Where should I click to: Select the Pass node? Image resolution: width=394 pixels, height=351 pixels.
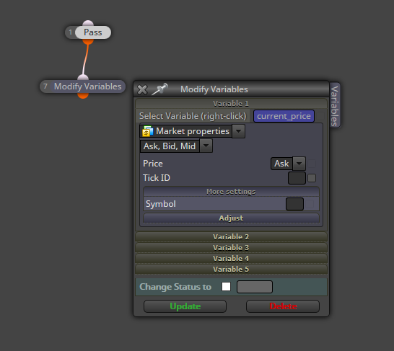coord(92,32)
